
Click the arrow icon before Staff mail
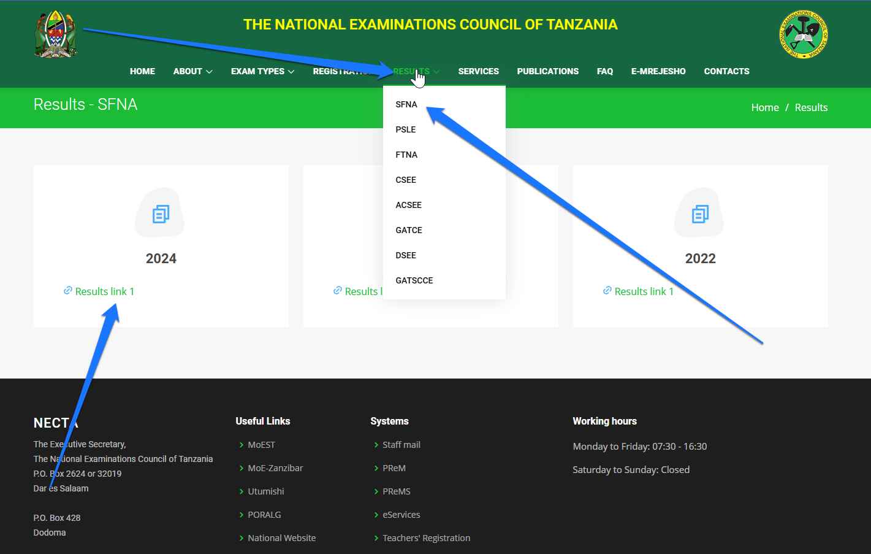376,445
